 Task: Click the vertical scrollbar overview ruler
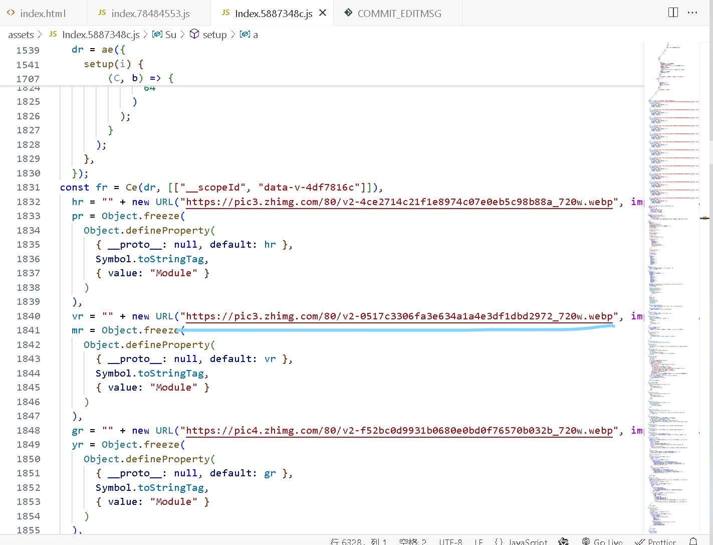(705, 288)
